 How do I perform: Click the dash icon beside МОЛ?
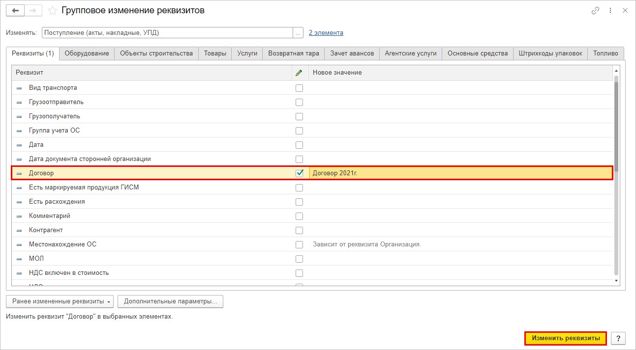(19, 259)
